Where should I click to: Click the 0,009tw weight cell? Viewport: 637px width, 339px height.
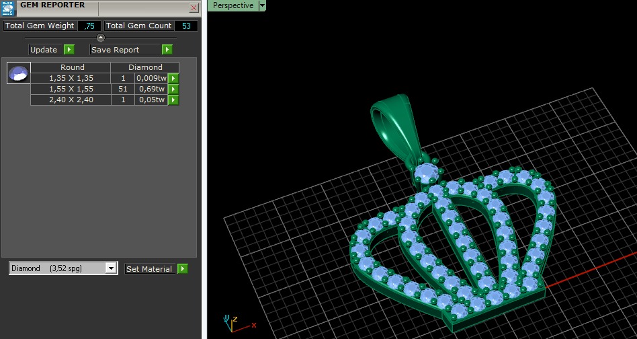click(152, 78)
